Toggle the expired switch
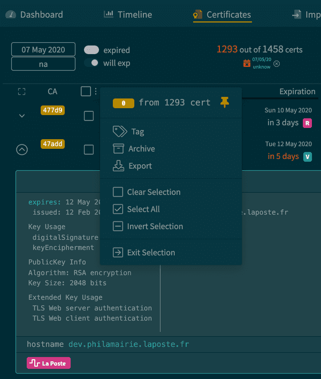This screenshot has width=321, height=379. click(91, 50)
